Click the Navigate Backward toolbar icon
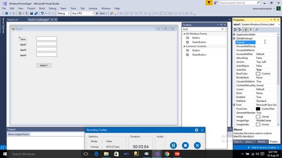Viewport: 282px width, 158px height. [7, 14]
